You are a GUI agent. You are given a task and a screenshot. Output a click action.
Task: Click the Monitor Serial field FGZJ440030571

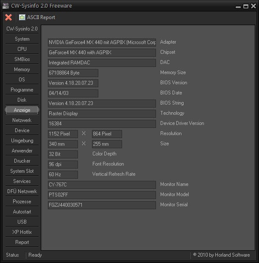point(102,205)
